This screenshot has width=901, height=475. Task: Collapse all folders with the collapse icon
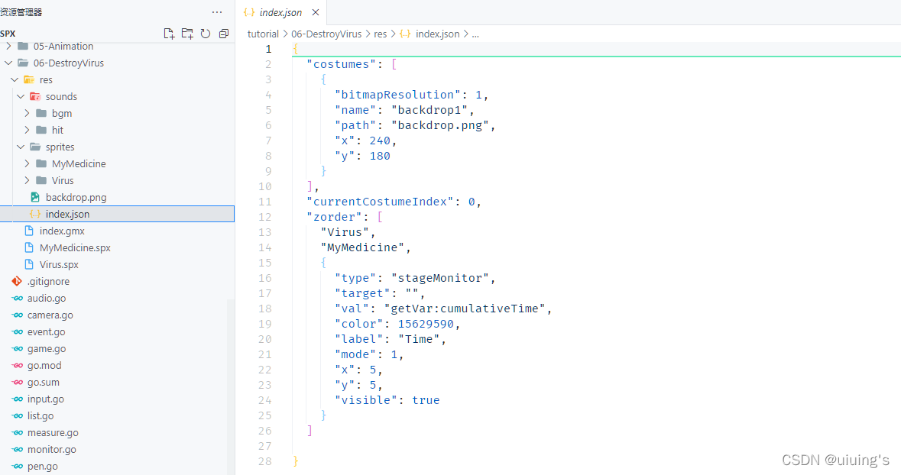pos(223,34)
